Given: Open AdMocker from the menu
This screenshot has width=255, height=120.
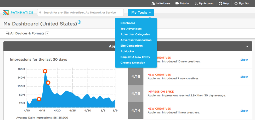Looking at the screenshot, I should (127, 51).
